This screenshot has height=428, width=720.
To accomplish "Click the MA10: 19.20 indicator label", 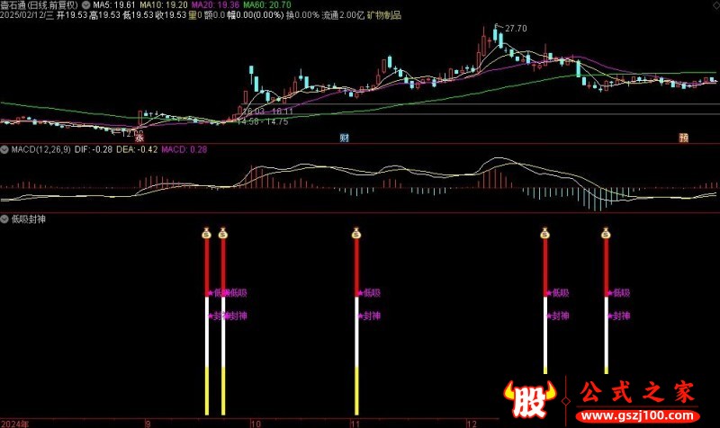I will [x=164, y=5].
